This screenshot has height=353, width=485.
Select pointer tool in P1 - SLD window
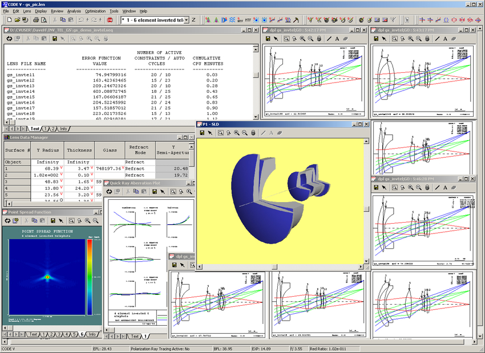click(210, 133)
